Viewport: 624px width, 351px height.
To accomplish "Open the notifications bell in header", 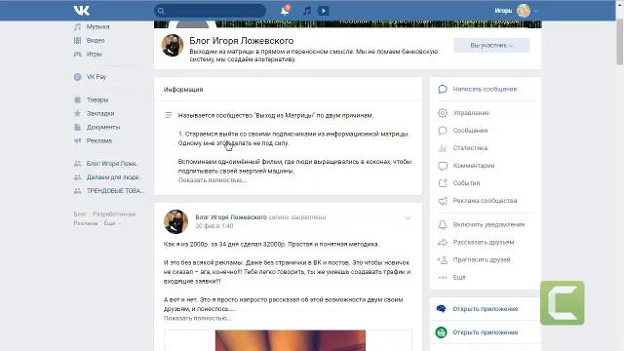I will point(285,11).
